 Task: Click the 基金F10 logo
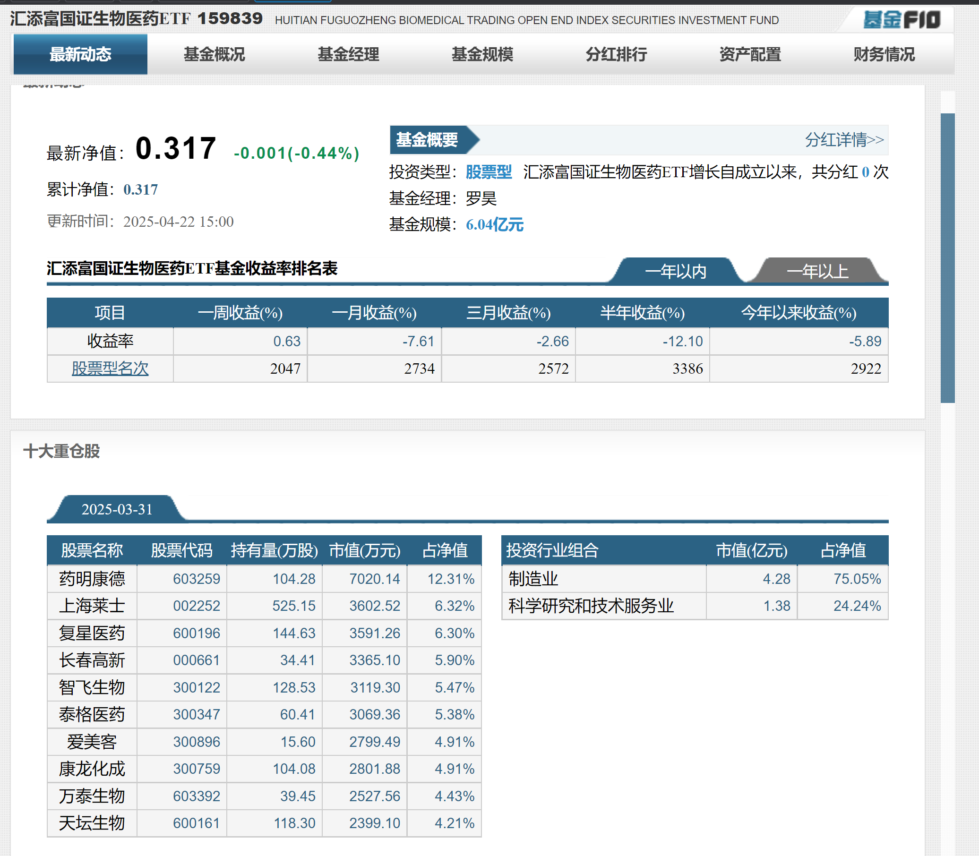(x=901, y=19)
